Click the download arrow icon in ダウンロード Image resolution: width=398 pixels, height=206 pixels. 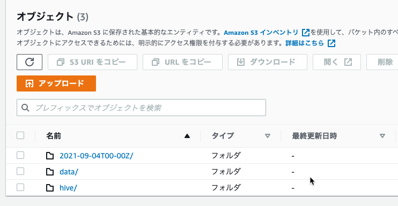tap(241, 62)
